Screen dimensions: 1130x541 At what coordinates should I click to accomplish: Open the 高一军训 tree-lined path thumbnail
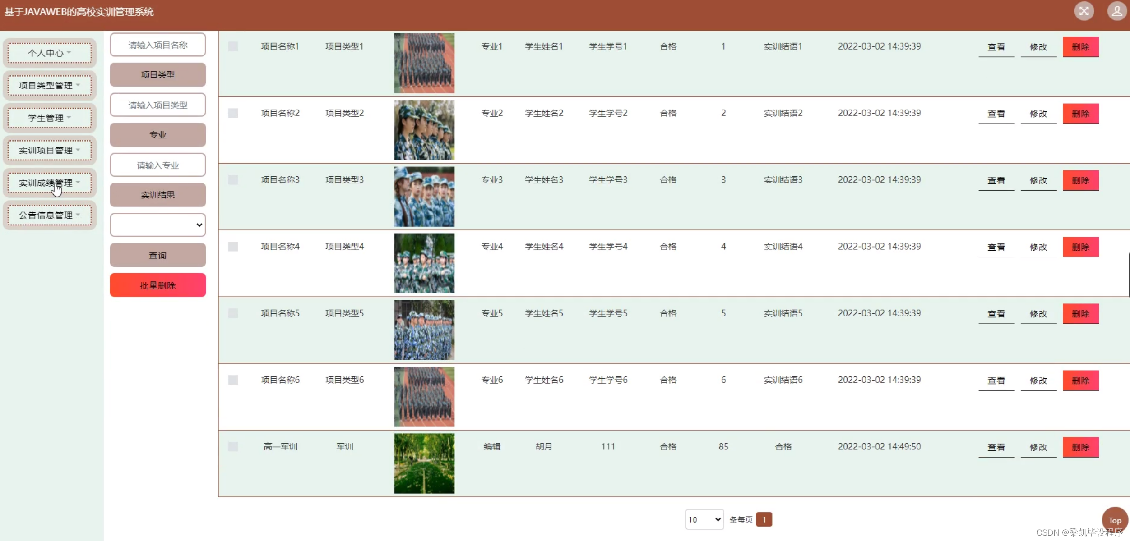[424, 463]
